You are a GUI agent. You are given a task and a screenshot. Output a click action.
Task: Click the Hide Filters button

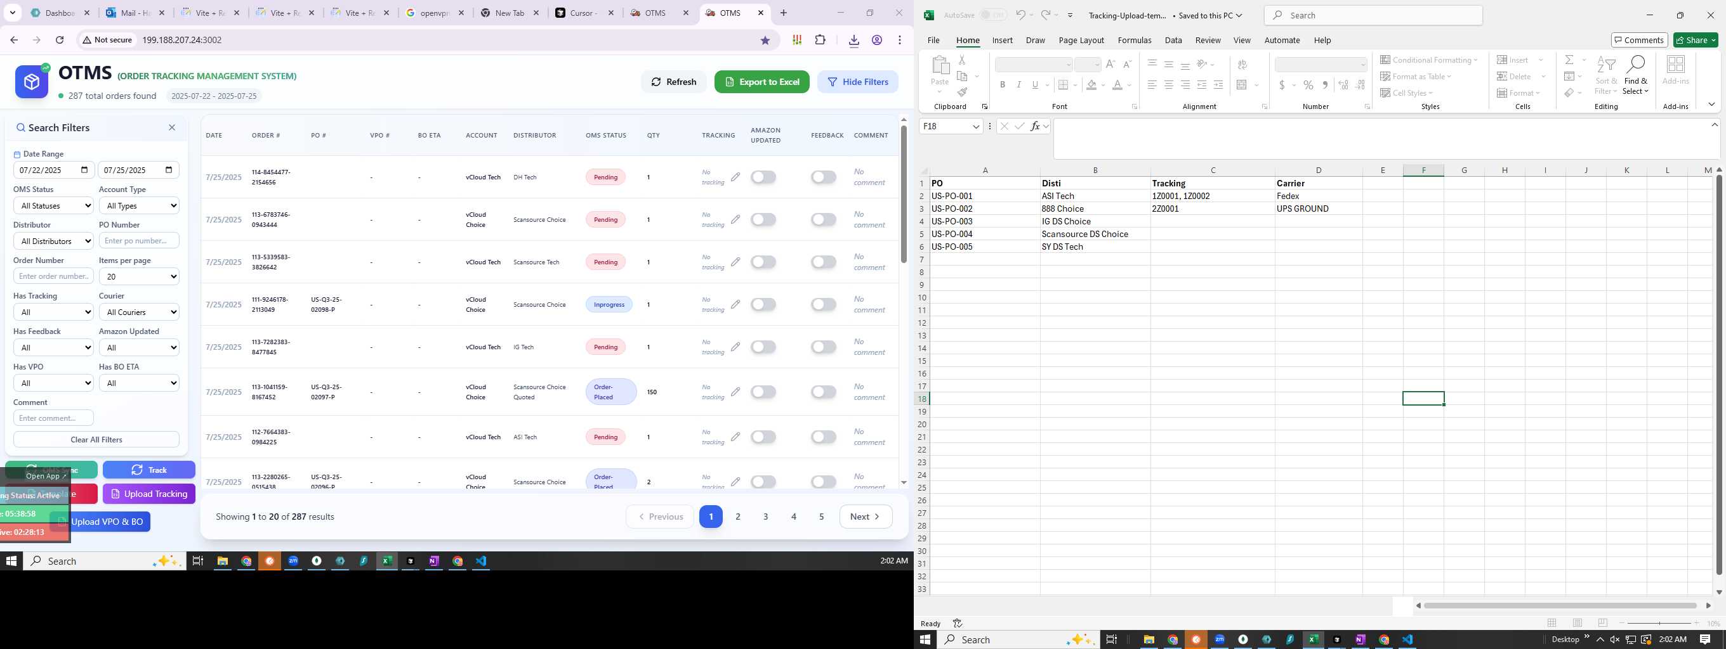pos(858,82)
